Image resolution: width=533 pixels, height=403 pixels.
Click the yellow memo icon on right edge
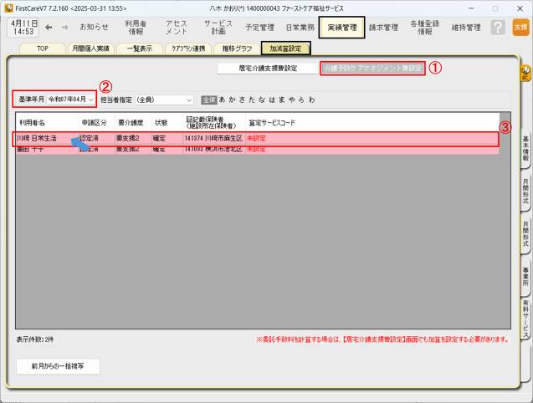pos(525,73)
